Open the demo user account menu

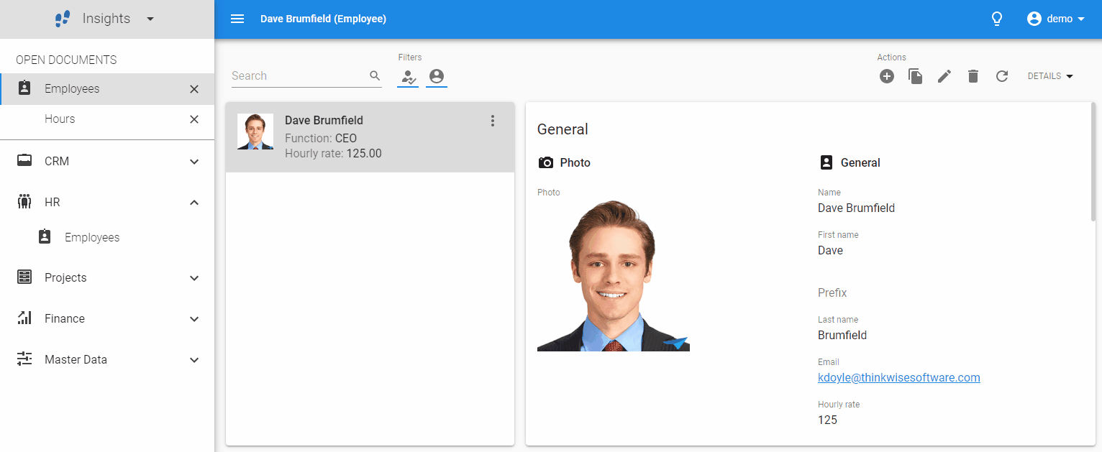1056,19
